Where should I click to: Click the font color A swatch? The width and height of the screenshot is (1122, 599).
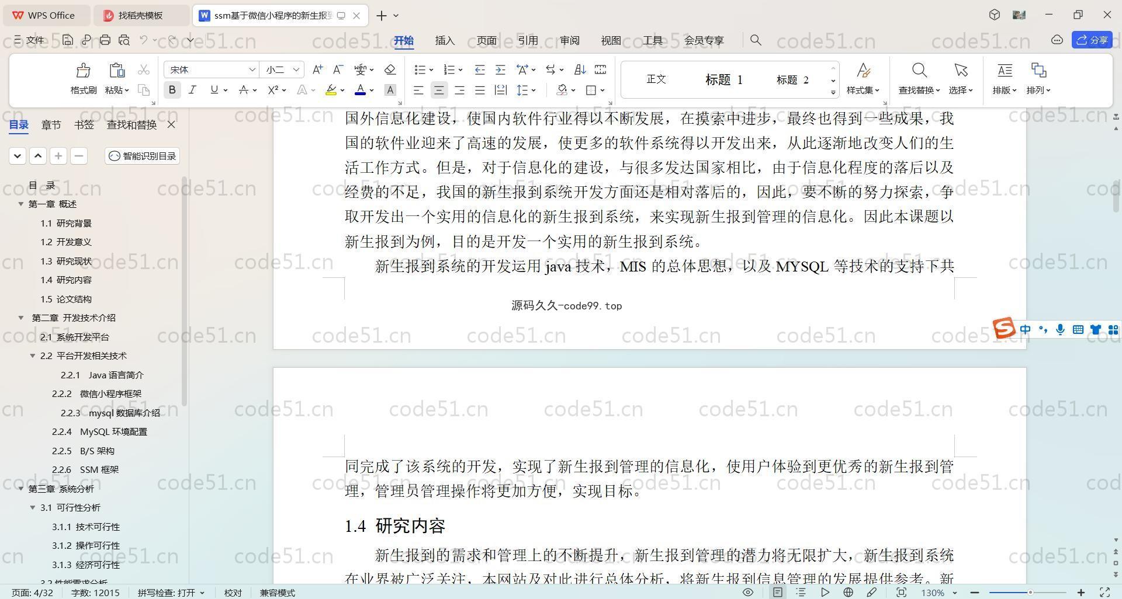(x=360, y=90)
